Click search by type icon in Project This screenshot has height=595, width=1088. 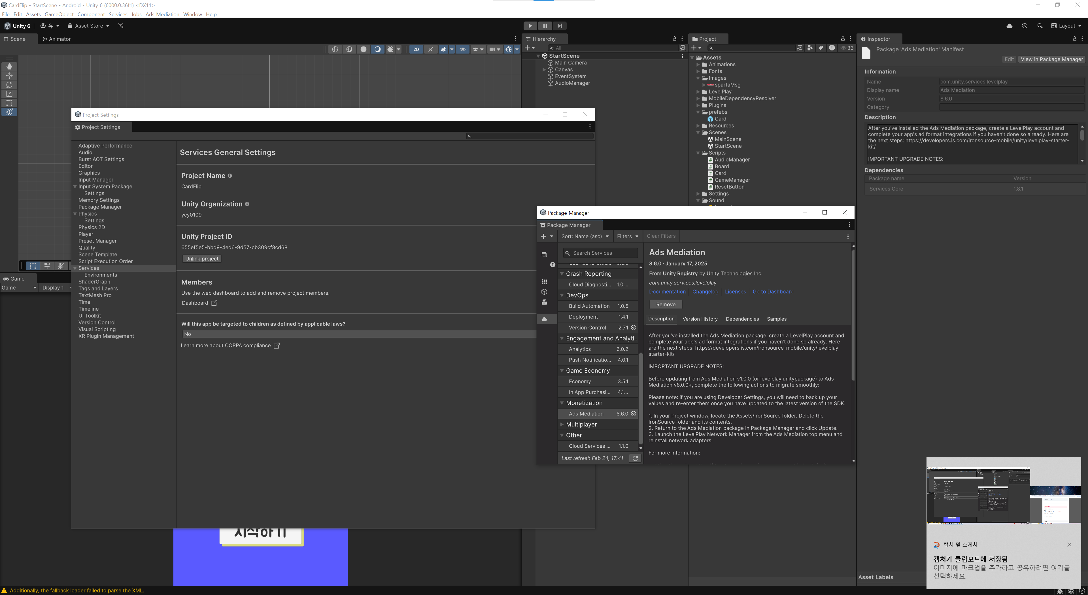[810, 48]
